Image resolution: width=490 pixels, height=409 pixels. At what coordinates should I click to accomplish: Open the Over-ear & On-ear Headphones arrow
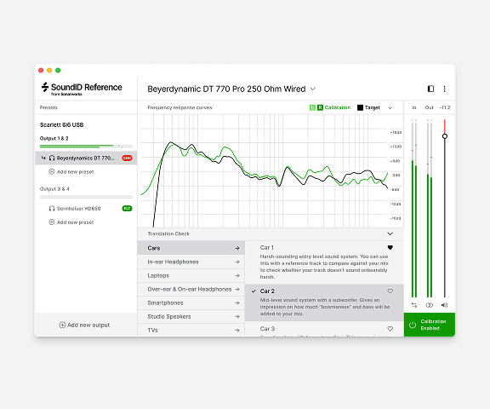[237, 289]
